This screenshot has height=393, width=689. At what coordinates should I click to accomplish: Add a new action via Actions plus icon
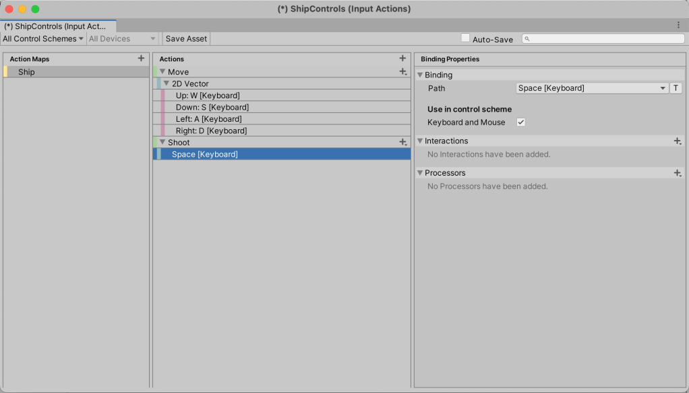pos(402,59)
